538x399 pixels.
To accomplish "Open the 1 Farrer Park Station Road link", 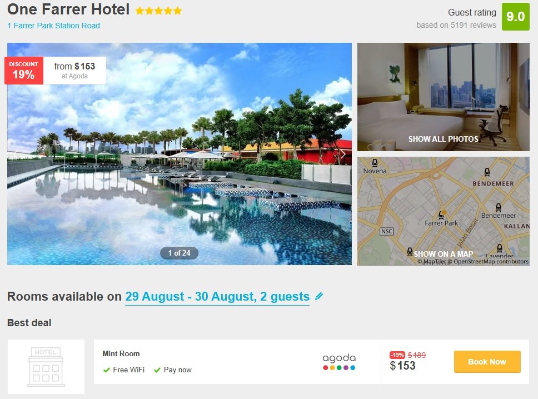I will tap(53, 26).
